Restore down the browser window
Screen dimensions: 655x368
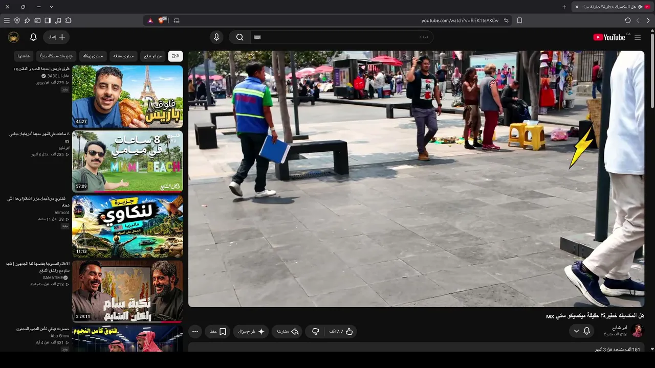[x=23, y=7]
